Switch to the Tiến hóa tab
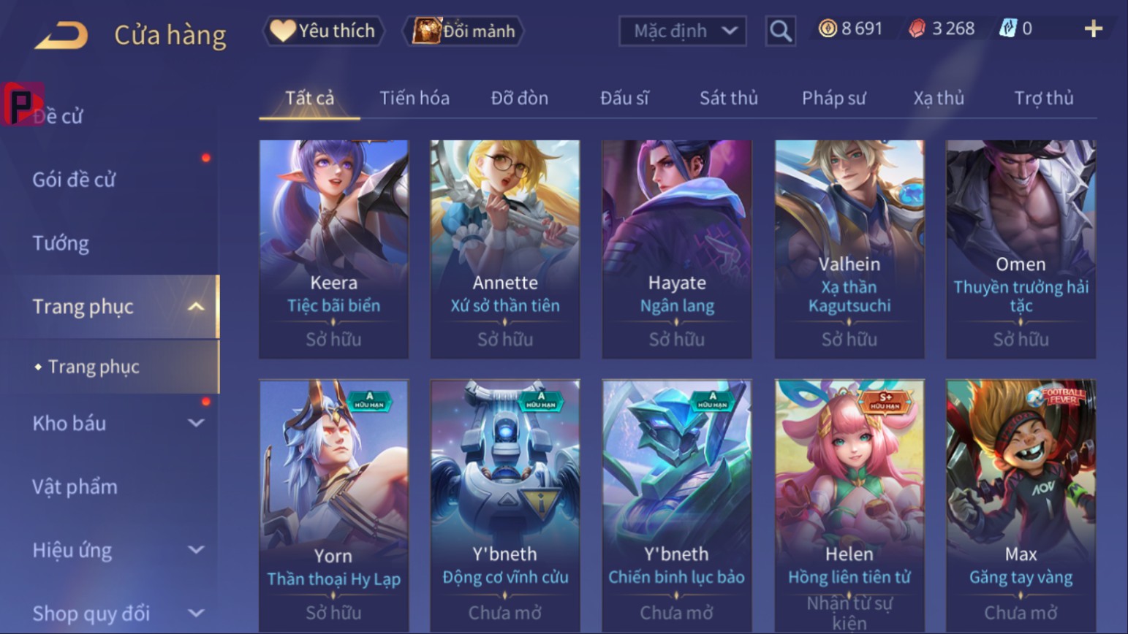Image resolution: width=1128 pixels, height=634 pixels. 415,98
